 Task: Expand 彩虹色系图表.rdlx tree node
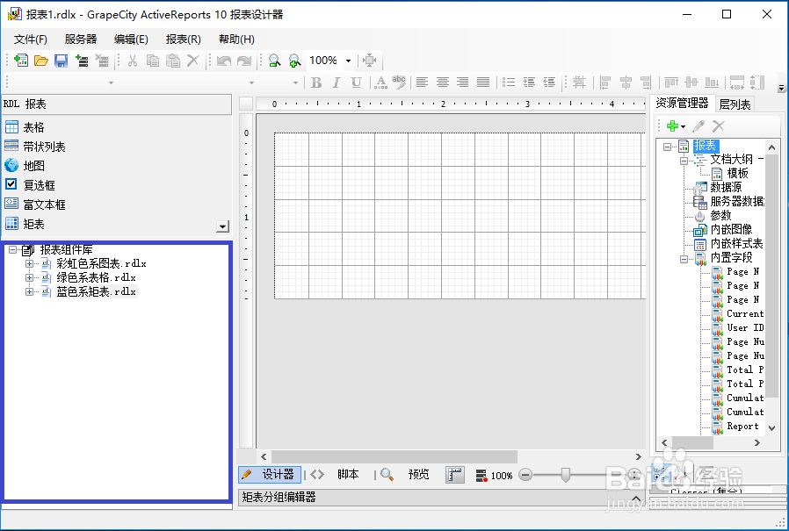click(x=29, y=263)
